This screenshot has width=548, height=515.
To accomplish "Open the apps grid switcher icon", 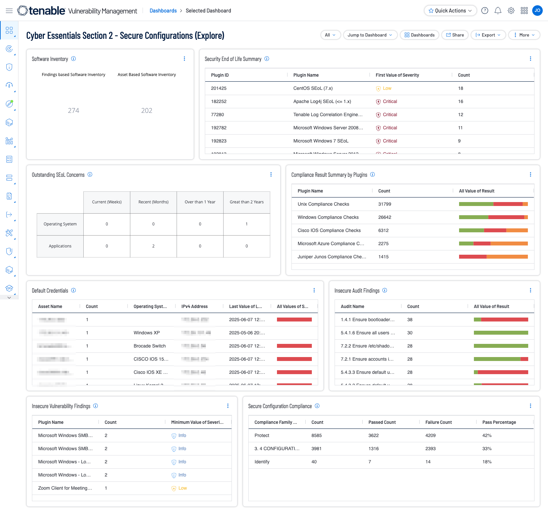I will tap(524, 11).
